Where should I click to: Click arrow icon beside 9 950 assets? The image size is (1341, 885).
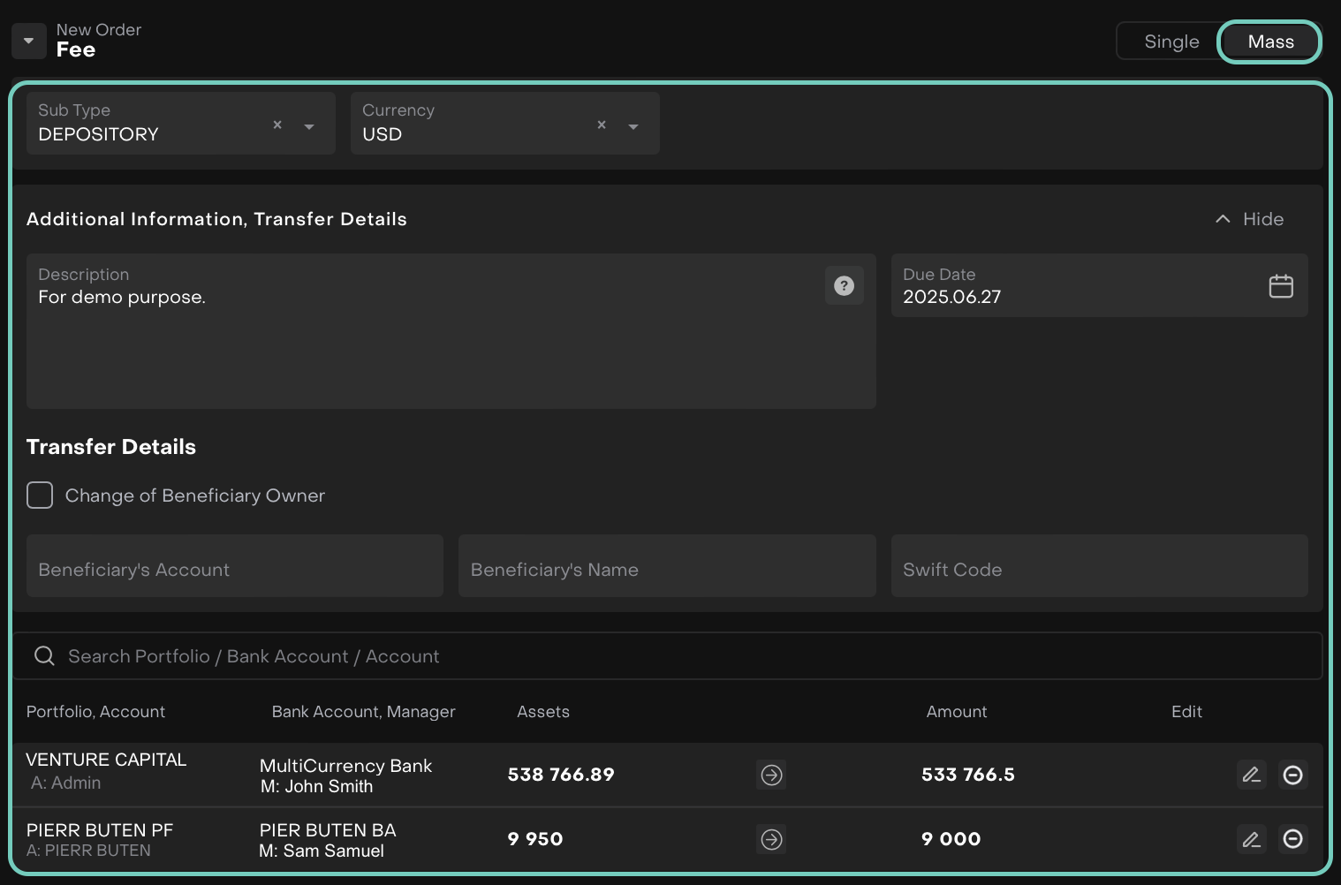[x=771, y=839]
